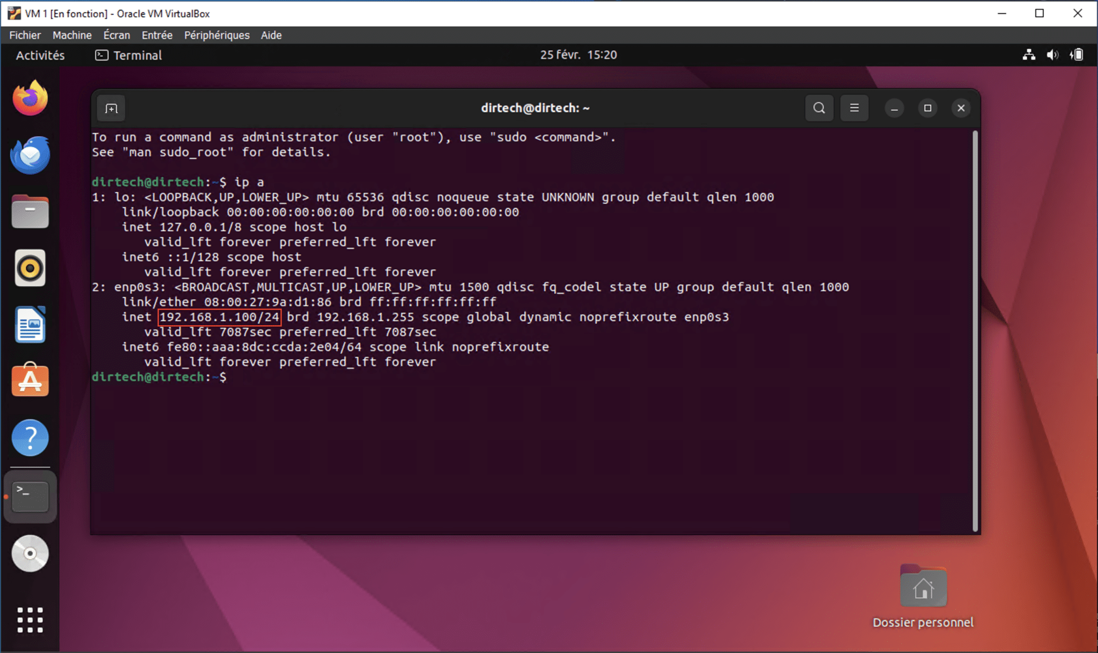Launch Firefox from the dock

(x=29, y=98)
